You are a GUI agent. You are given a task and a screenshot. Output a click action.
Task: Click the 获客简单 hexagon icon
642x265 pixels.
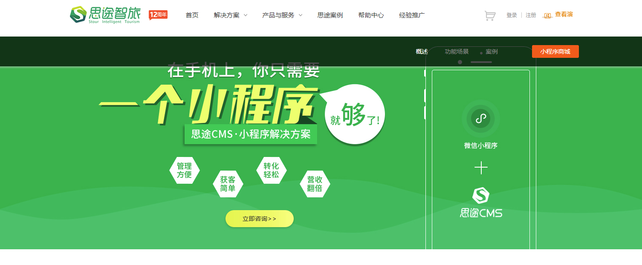(228, 184)
